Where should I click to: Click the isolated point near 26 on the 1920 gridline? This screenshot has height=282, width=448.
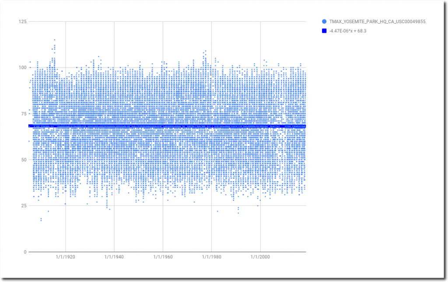tap(65, 204)
